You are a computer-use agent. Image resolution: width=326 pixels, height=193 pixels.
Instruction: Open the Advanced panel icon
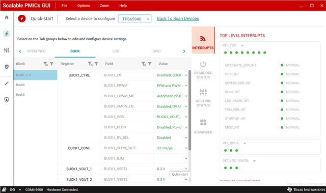203,122
